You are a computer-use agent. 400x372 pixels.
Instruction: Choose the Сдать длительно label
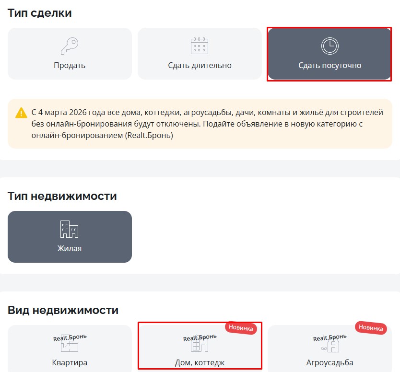tap(200, 65)
